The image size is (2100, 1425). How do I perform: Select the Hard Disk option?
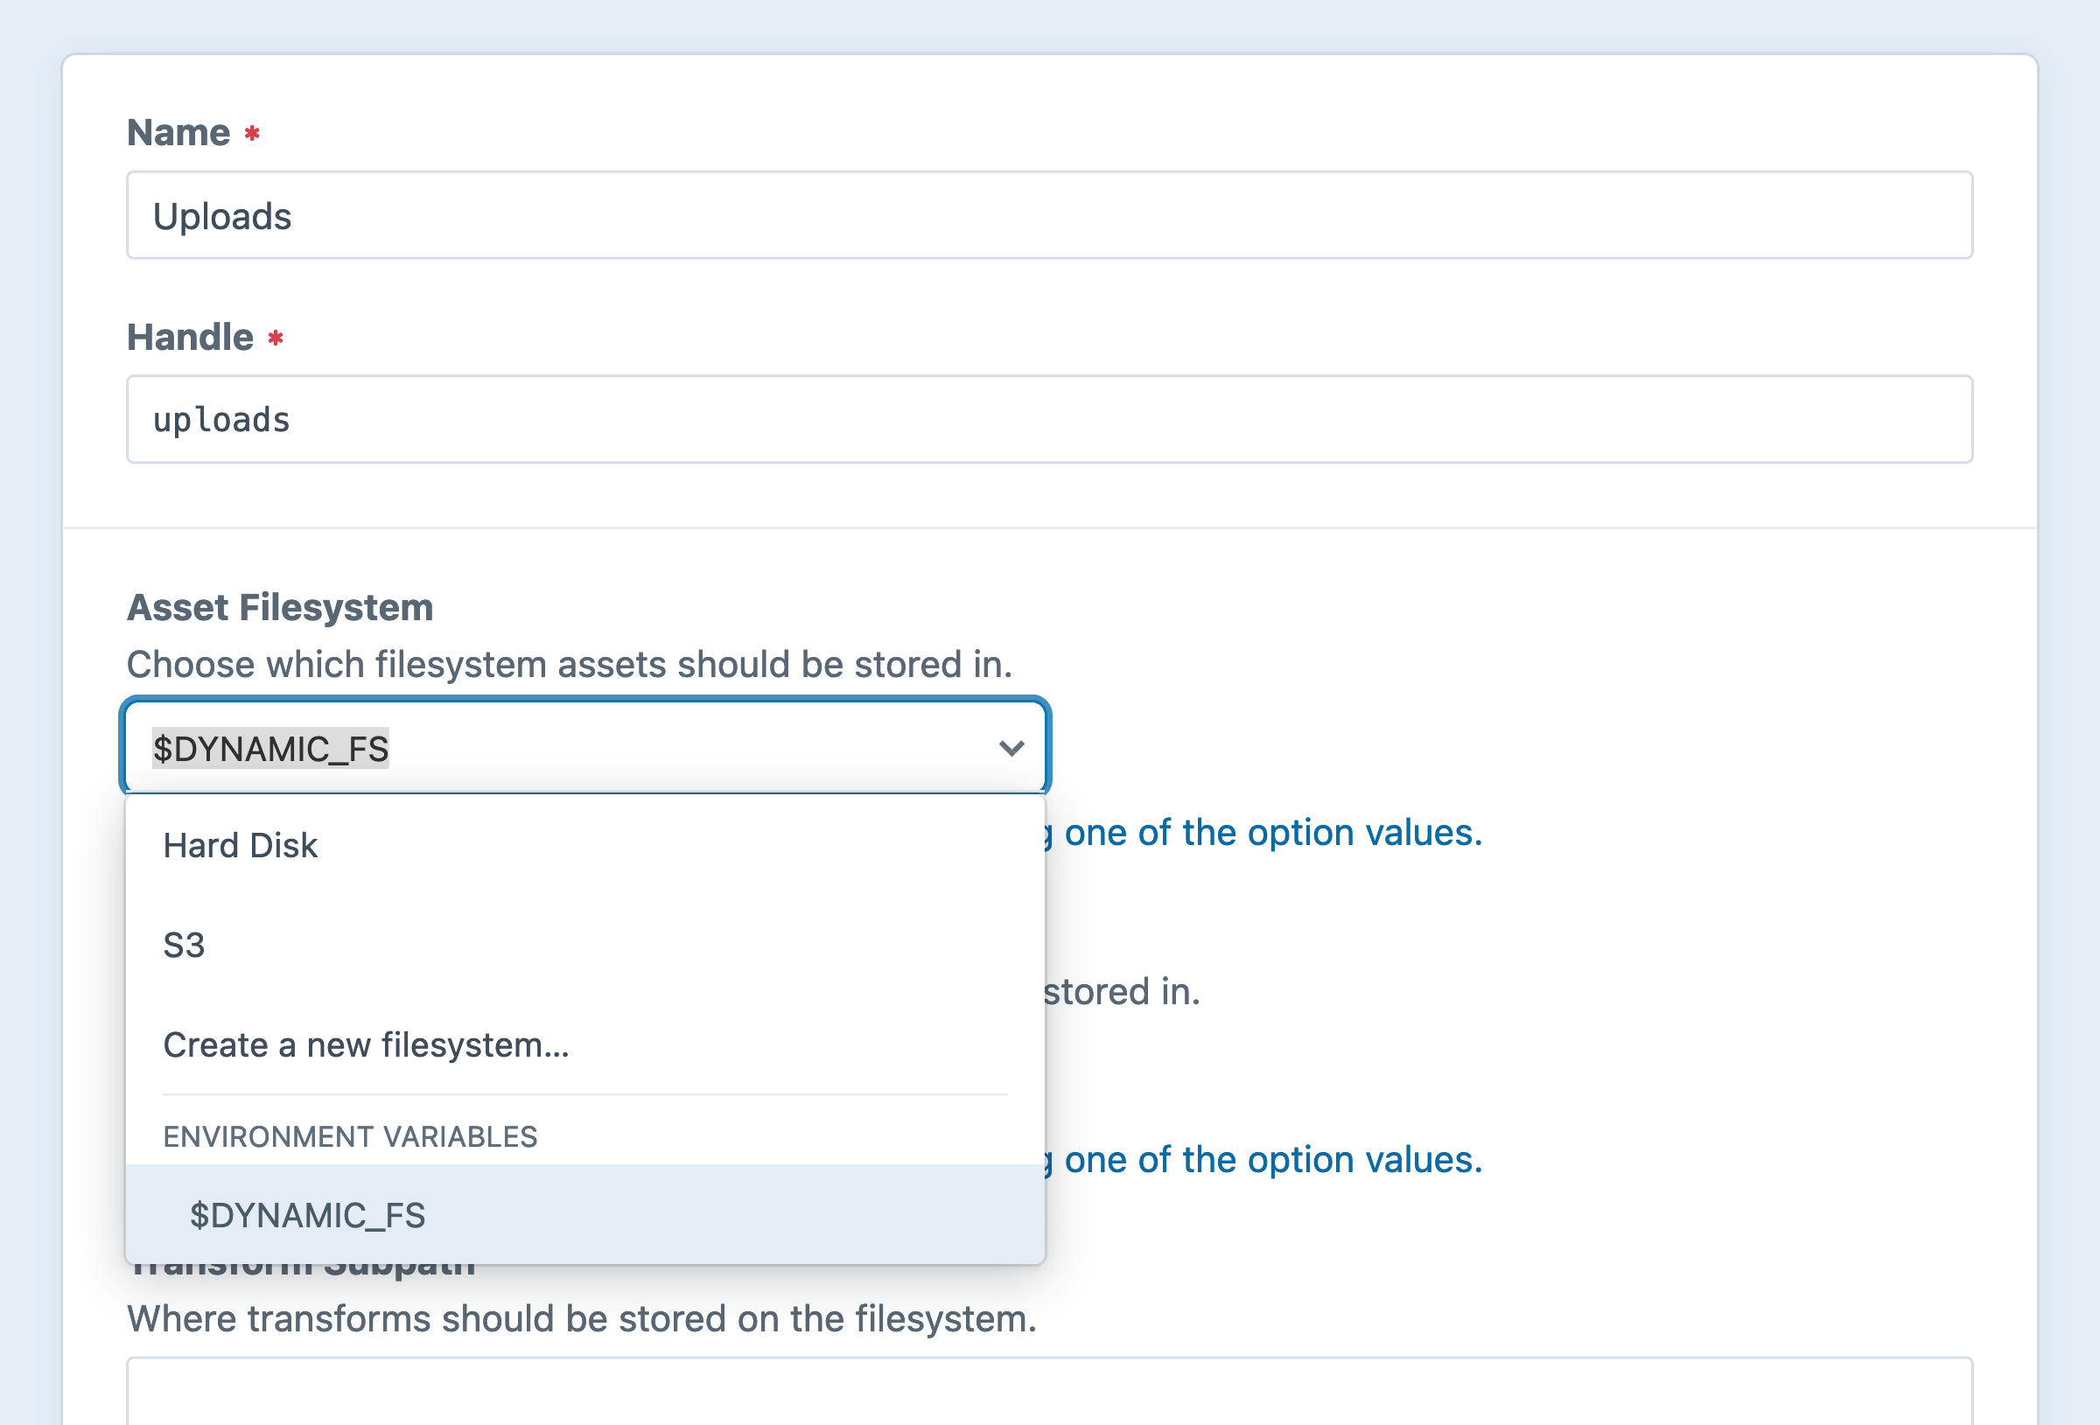coord(585,846)
